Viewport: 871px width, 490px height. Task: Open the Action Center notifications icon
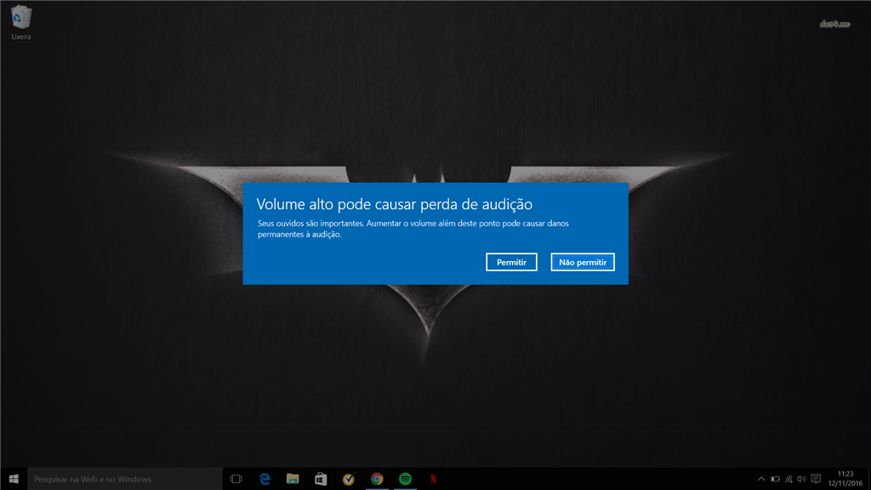(816, 479)
